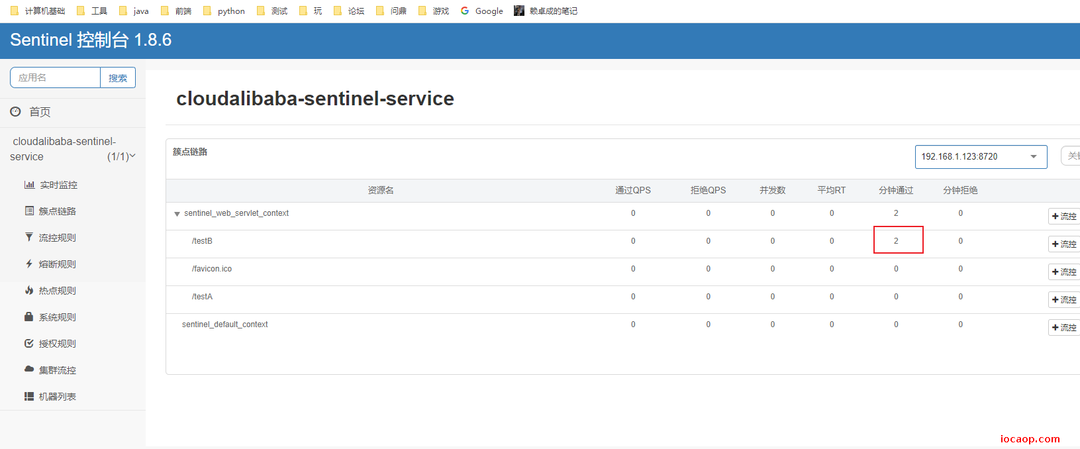The width and height of the screenshot is (1080, 449).
Task: Click the 簇点链路 panel title
Action: pos(190,152)
